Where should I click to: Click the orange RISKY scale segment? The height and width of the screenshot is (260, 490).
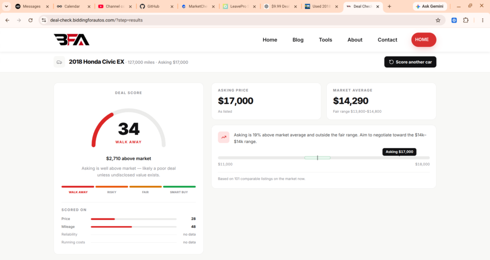pos(111,187)
